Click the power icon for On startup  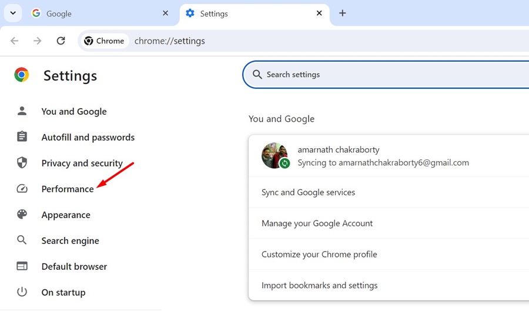pyautogui.click(x=22, y=292)
